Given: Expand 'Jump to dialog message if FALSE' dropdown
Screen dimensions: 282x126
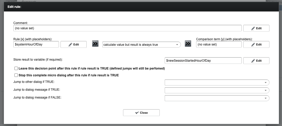Looking at the screenshot, I should pyautogui.click(x=217, y=98).
